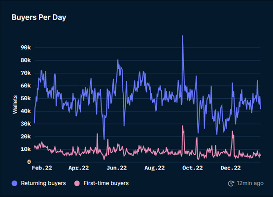Click the 90k y-axis label
This screenshot has height=197, width=273.
26,48
